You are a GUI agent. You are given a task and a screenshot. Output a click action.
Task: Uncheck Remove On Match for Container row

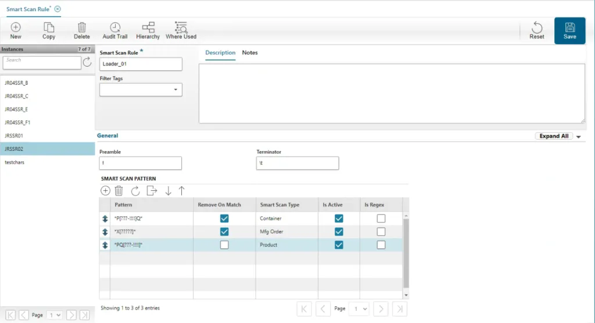tap(224, 219)
